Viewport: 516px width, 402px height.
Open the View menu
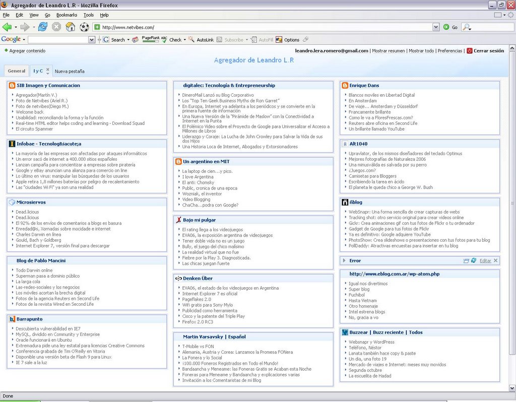pyautogui.click(x=34, y=15)
